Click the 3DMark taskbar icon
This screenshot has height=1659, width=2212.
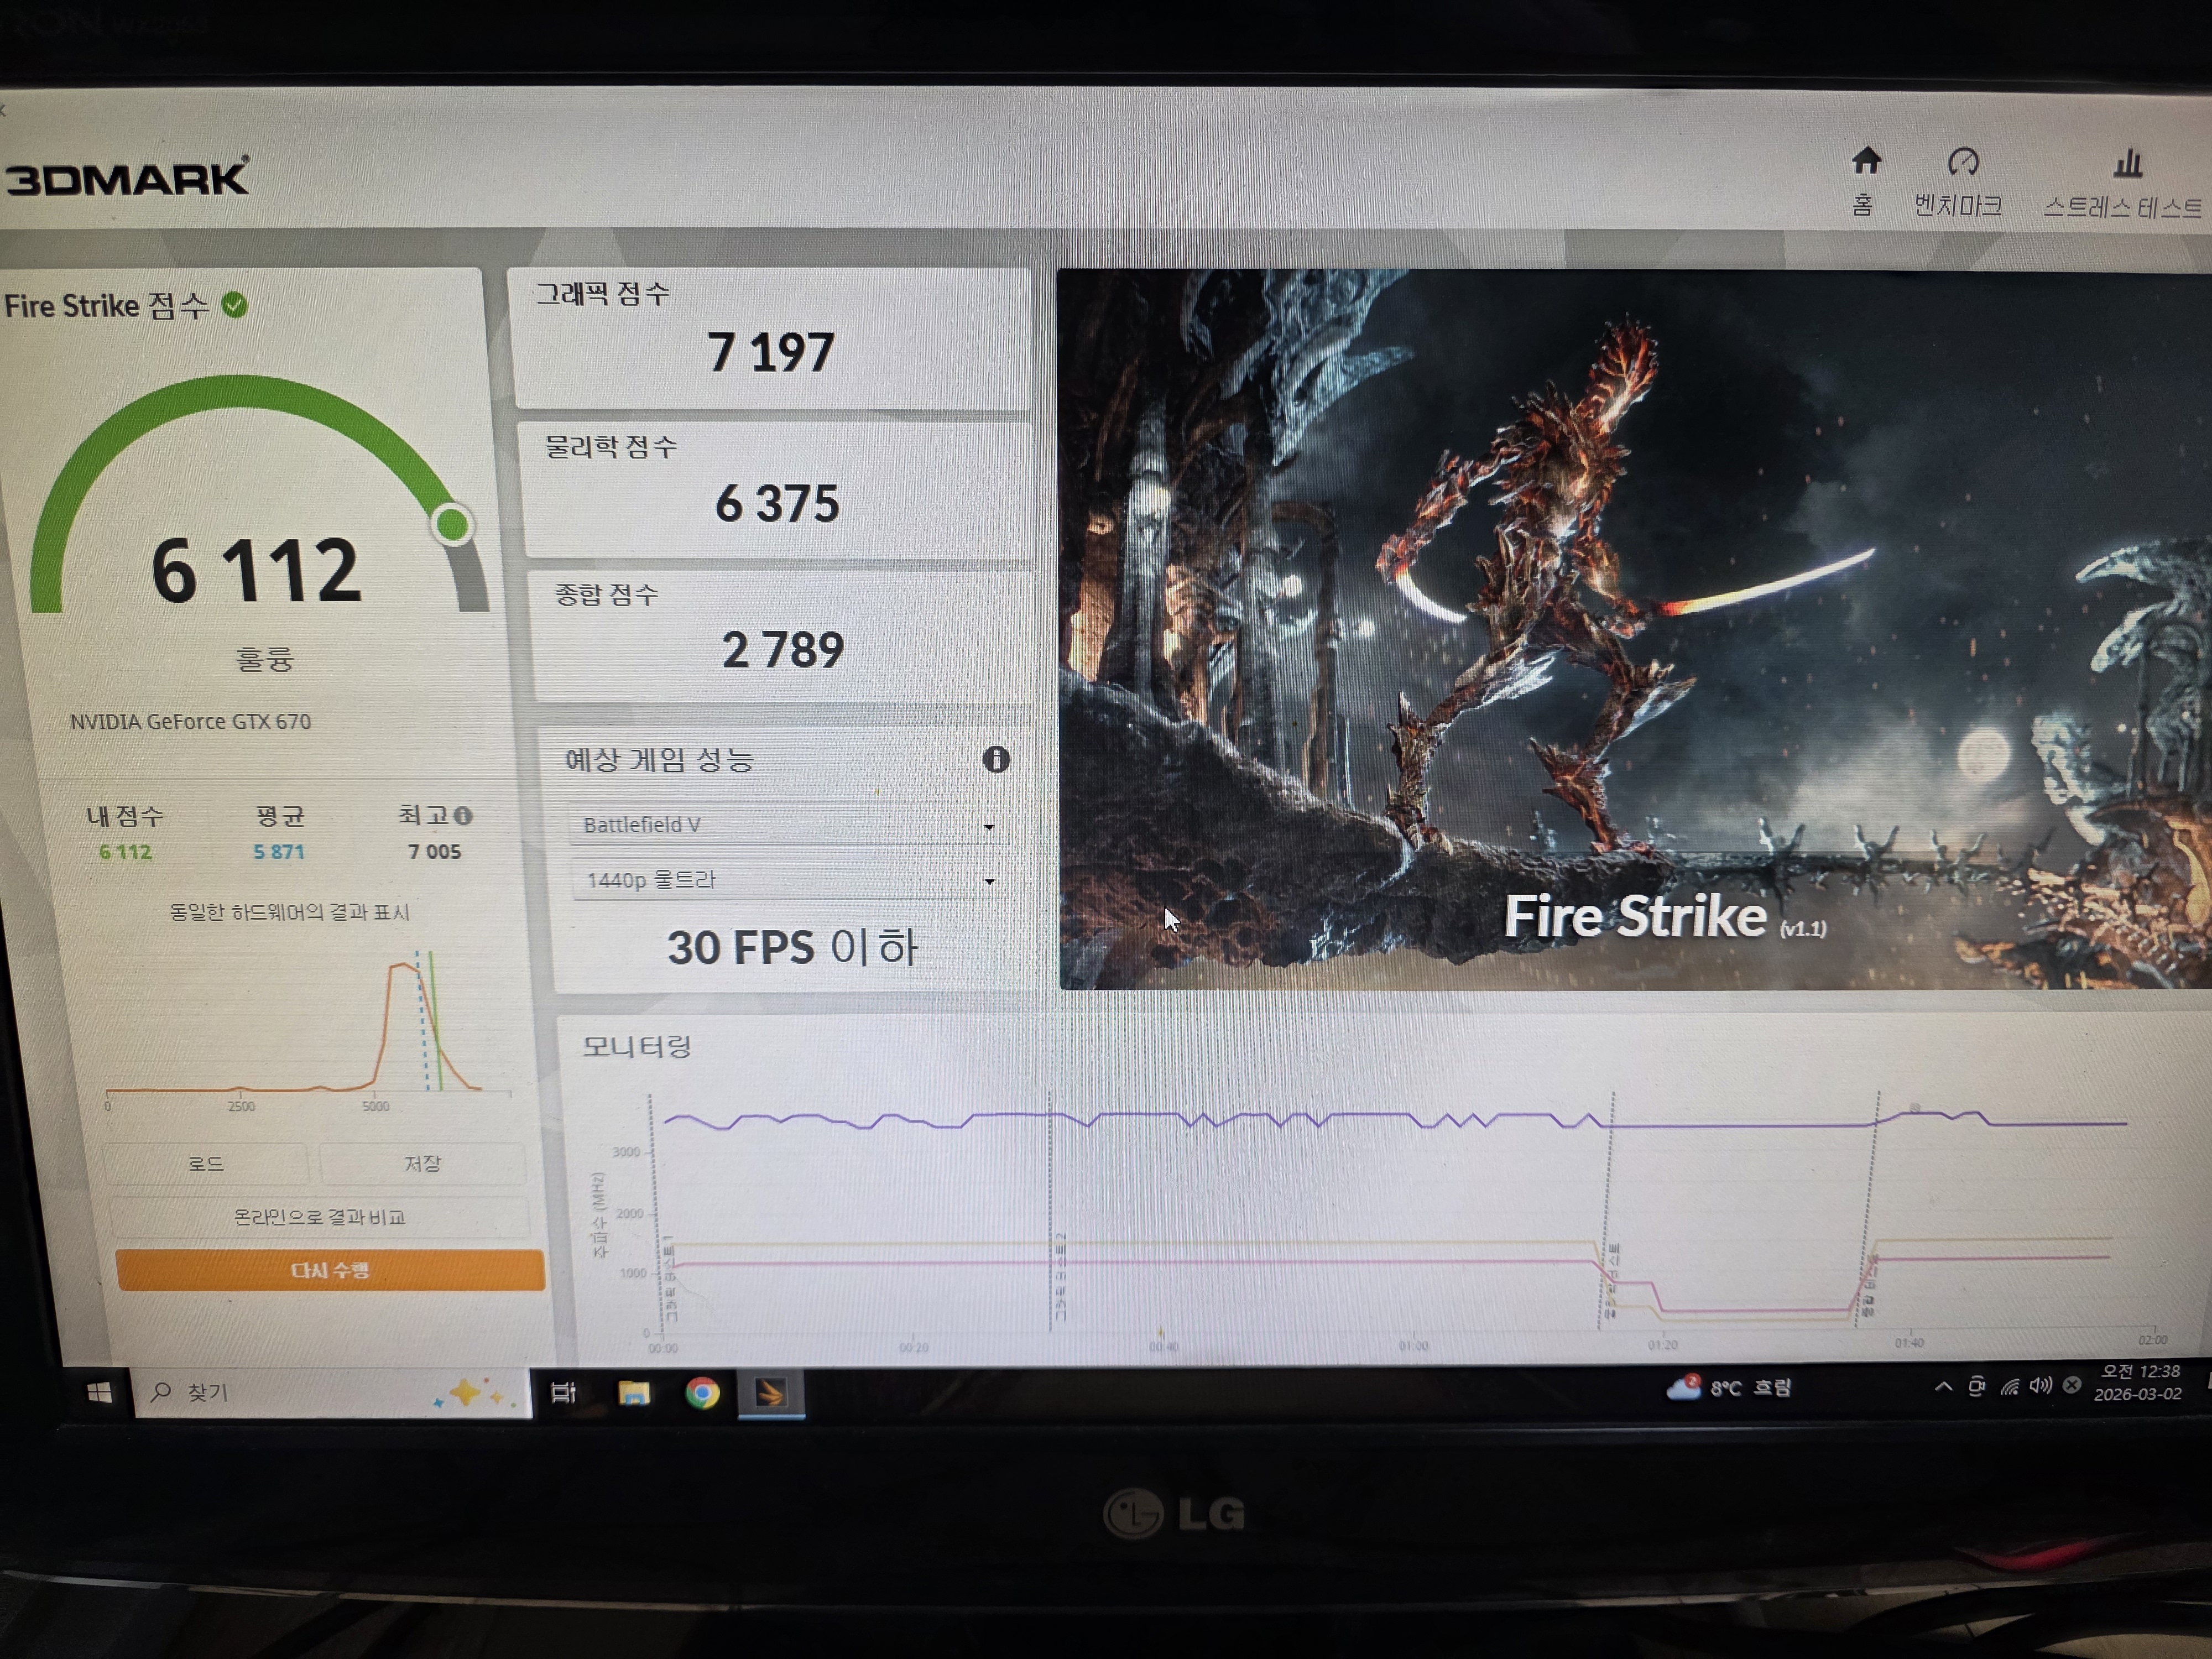770,1392
